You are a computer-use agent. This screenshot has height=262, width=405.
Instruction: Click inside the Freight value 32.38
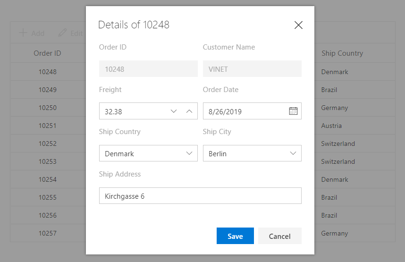pyautogui.click(x=113, y=111)
